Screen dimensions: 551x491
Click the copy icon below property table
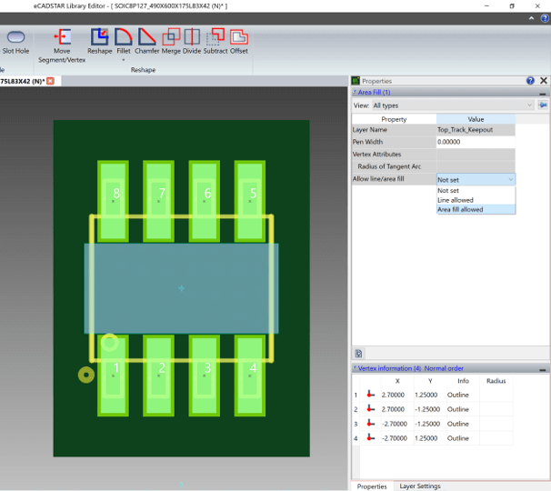tap(358, 353)
